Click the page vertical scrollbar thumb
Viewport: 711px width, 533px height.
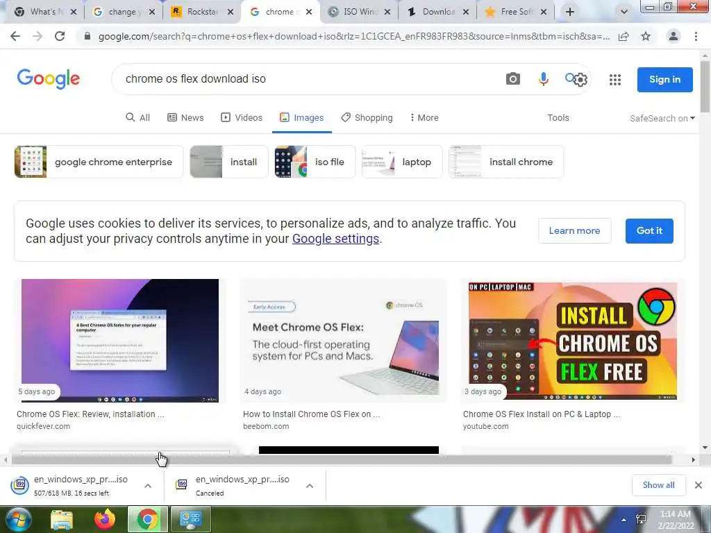pos(705,87)
